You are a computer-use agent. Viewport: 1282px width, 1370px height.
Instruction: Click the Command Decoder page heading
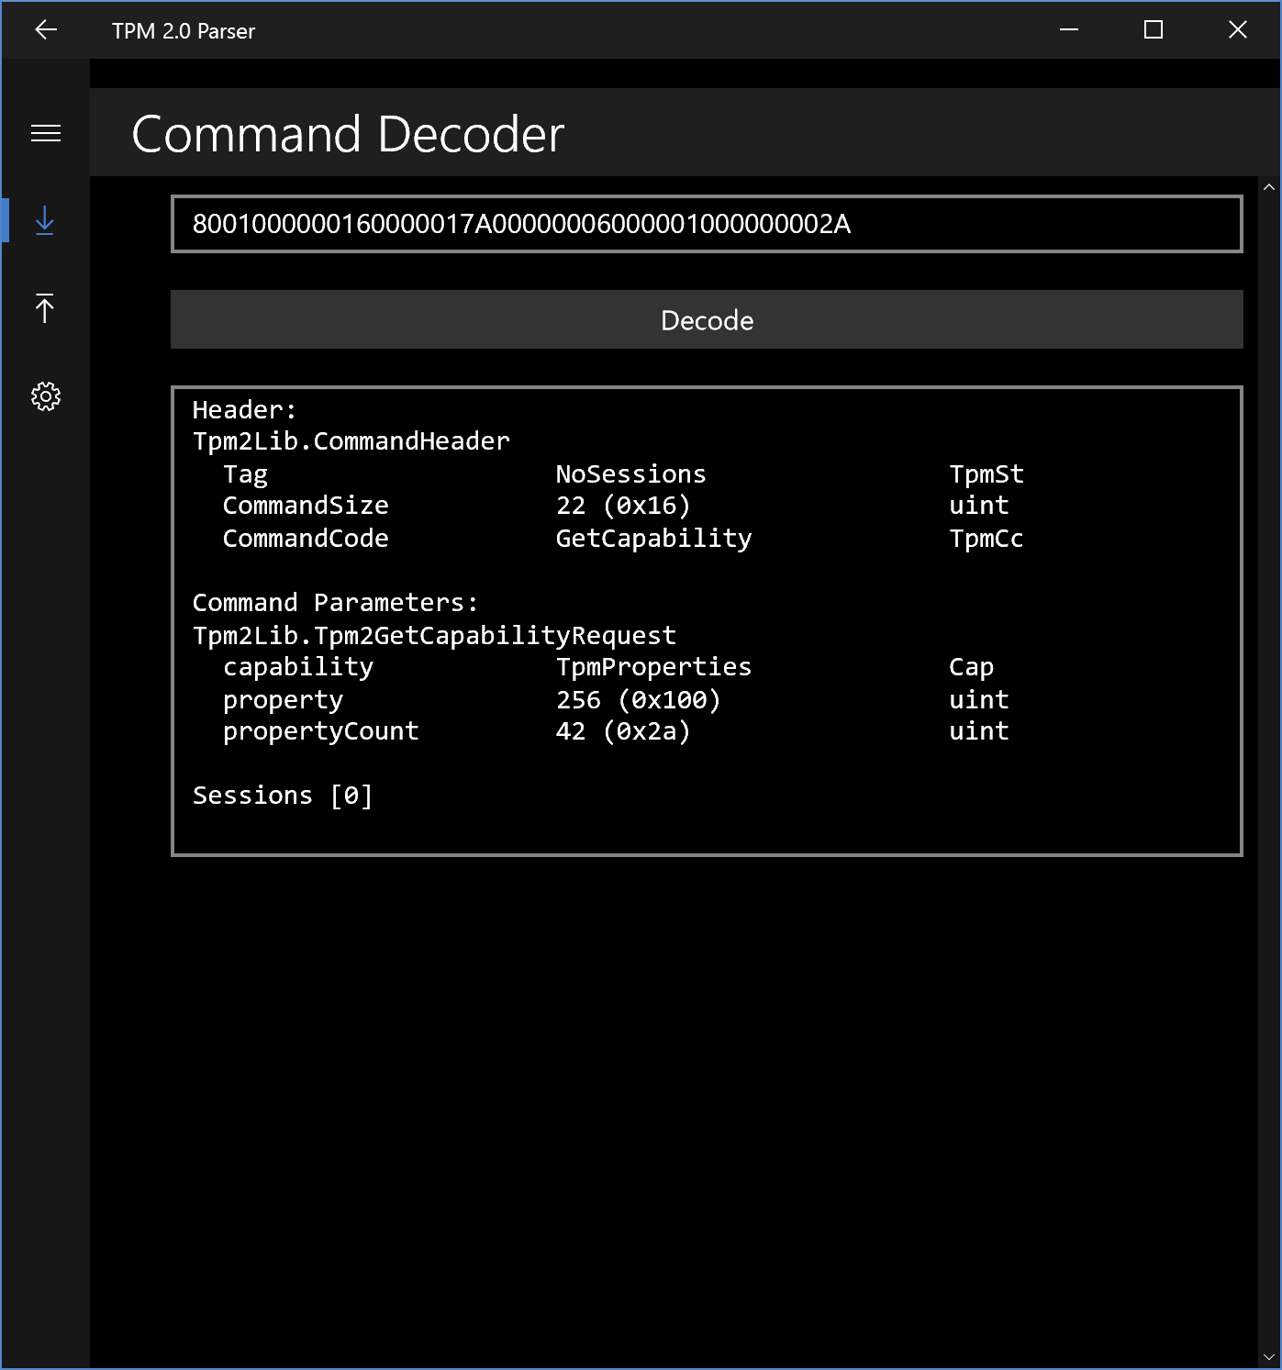click(348, 134)
